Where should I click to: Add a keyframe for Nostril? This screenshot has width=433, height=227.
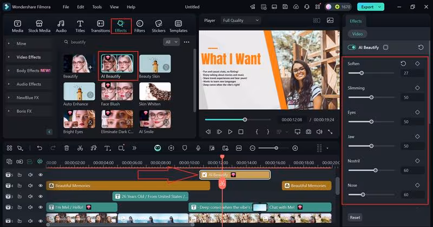coord(417,161)
